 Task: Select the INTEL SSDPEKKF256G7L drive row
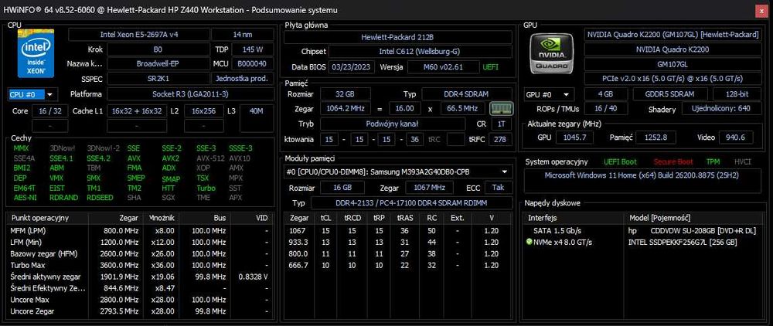[643, 242]
